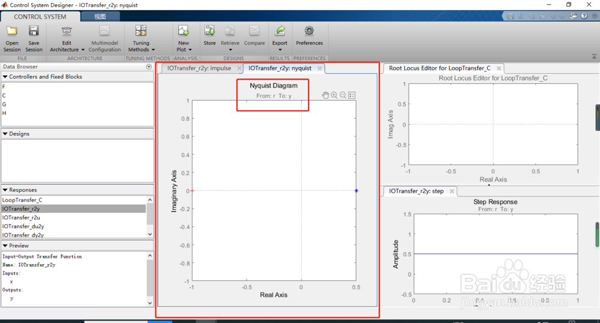This screenshot has width=600, height=323.
Task: Click Responses list scroll down arrow
Action: 150,234
